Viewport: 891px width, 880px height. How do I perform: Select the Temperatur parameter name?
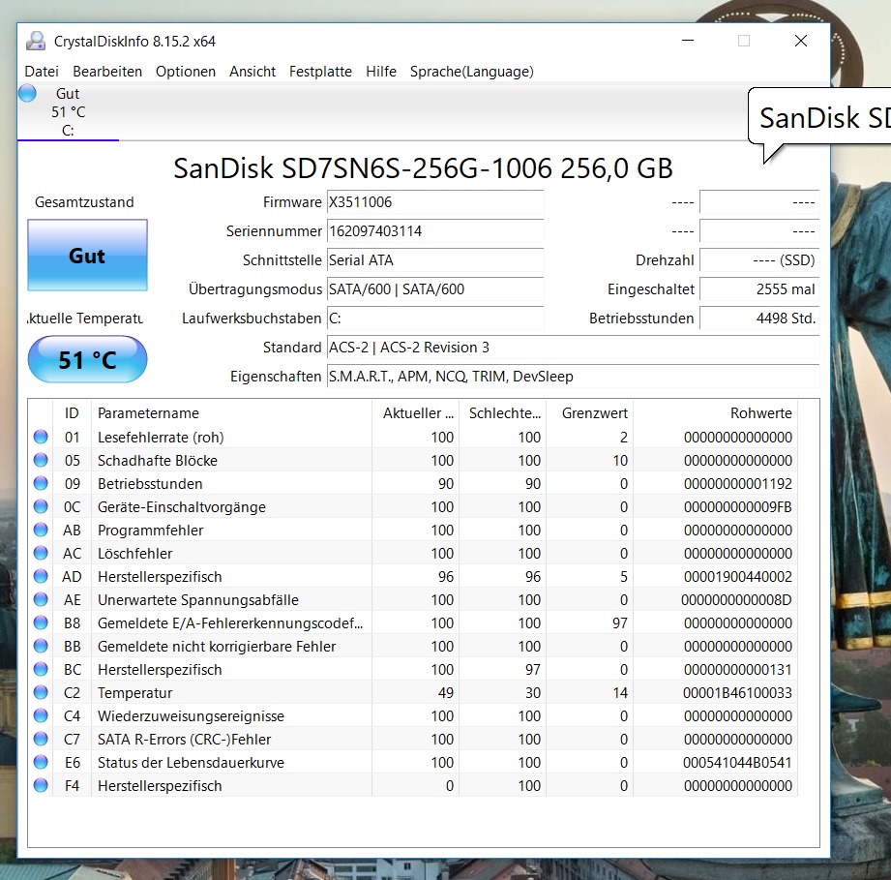[x=134, y=693]
